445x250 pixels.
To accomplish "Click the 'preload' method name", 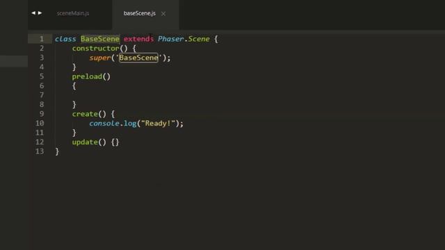I will 87,76.
